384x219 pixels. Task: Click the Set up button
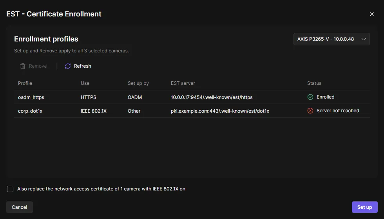[x=364, y=207]
